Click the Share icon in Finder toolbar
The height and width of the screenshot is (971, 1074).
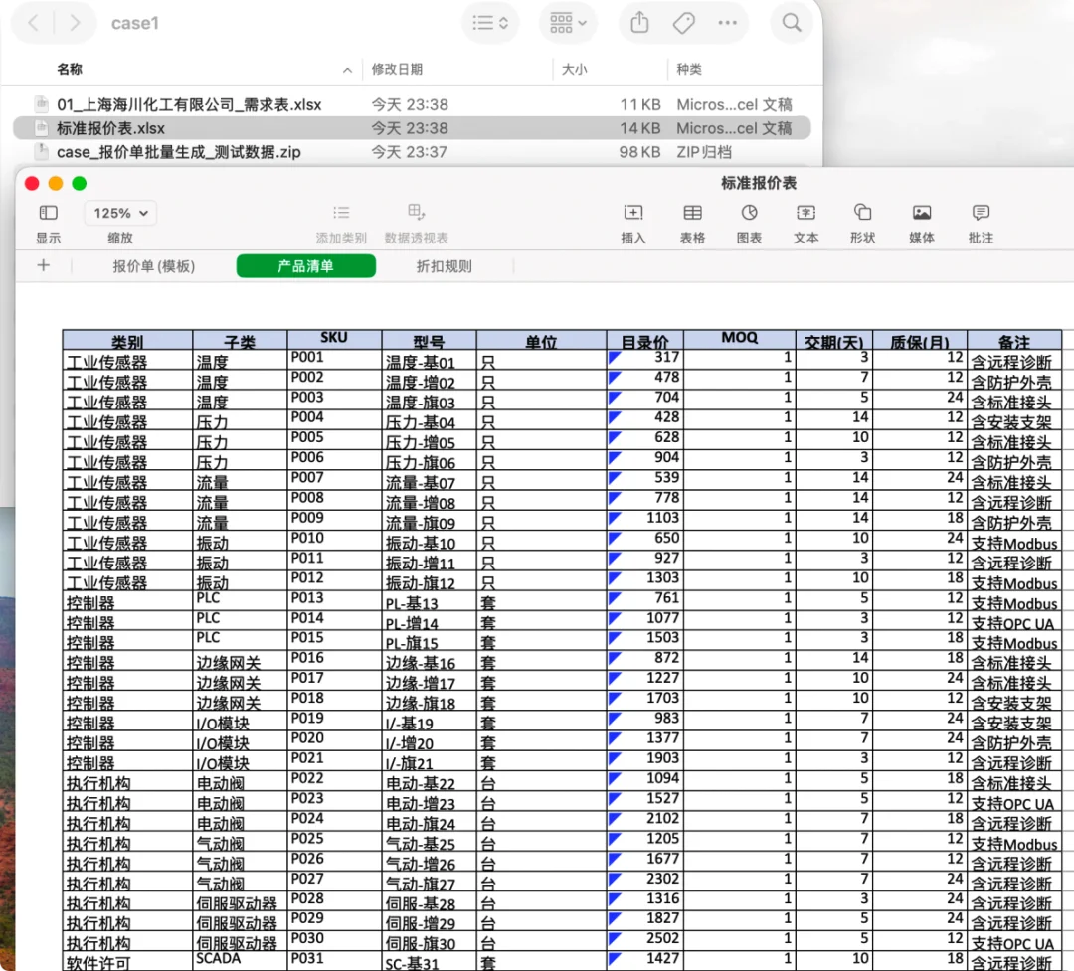point(638,22)
